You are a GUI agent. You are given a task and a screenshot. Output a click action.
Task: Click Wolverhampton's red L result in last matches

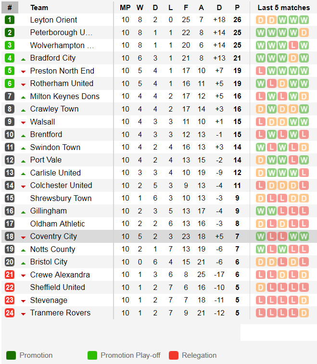(293, 45)
